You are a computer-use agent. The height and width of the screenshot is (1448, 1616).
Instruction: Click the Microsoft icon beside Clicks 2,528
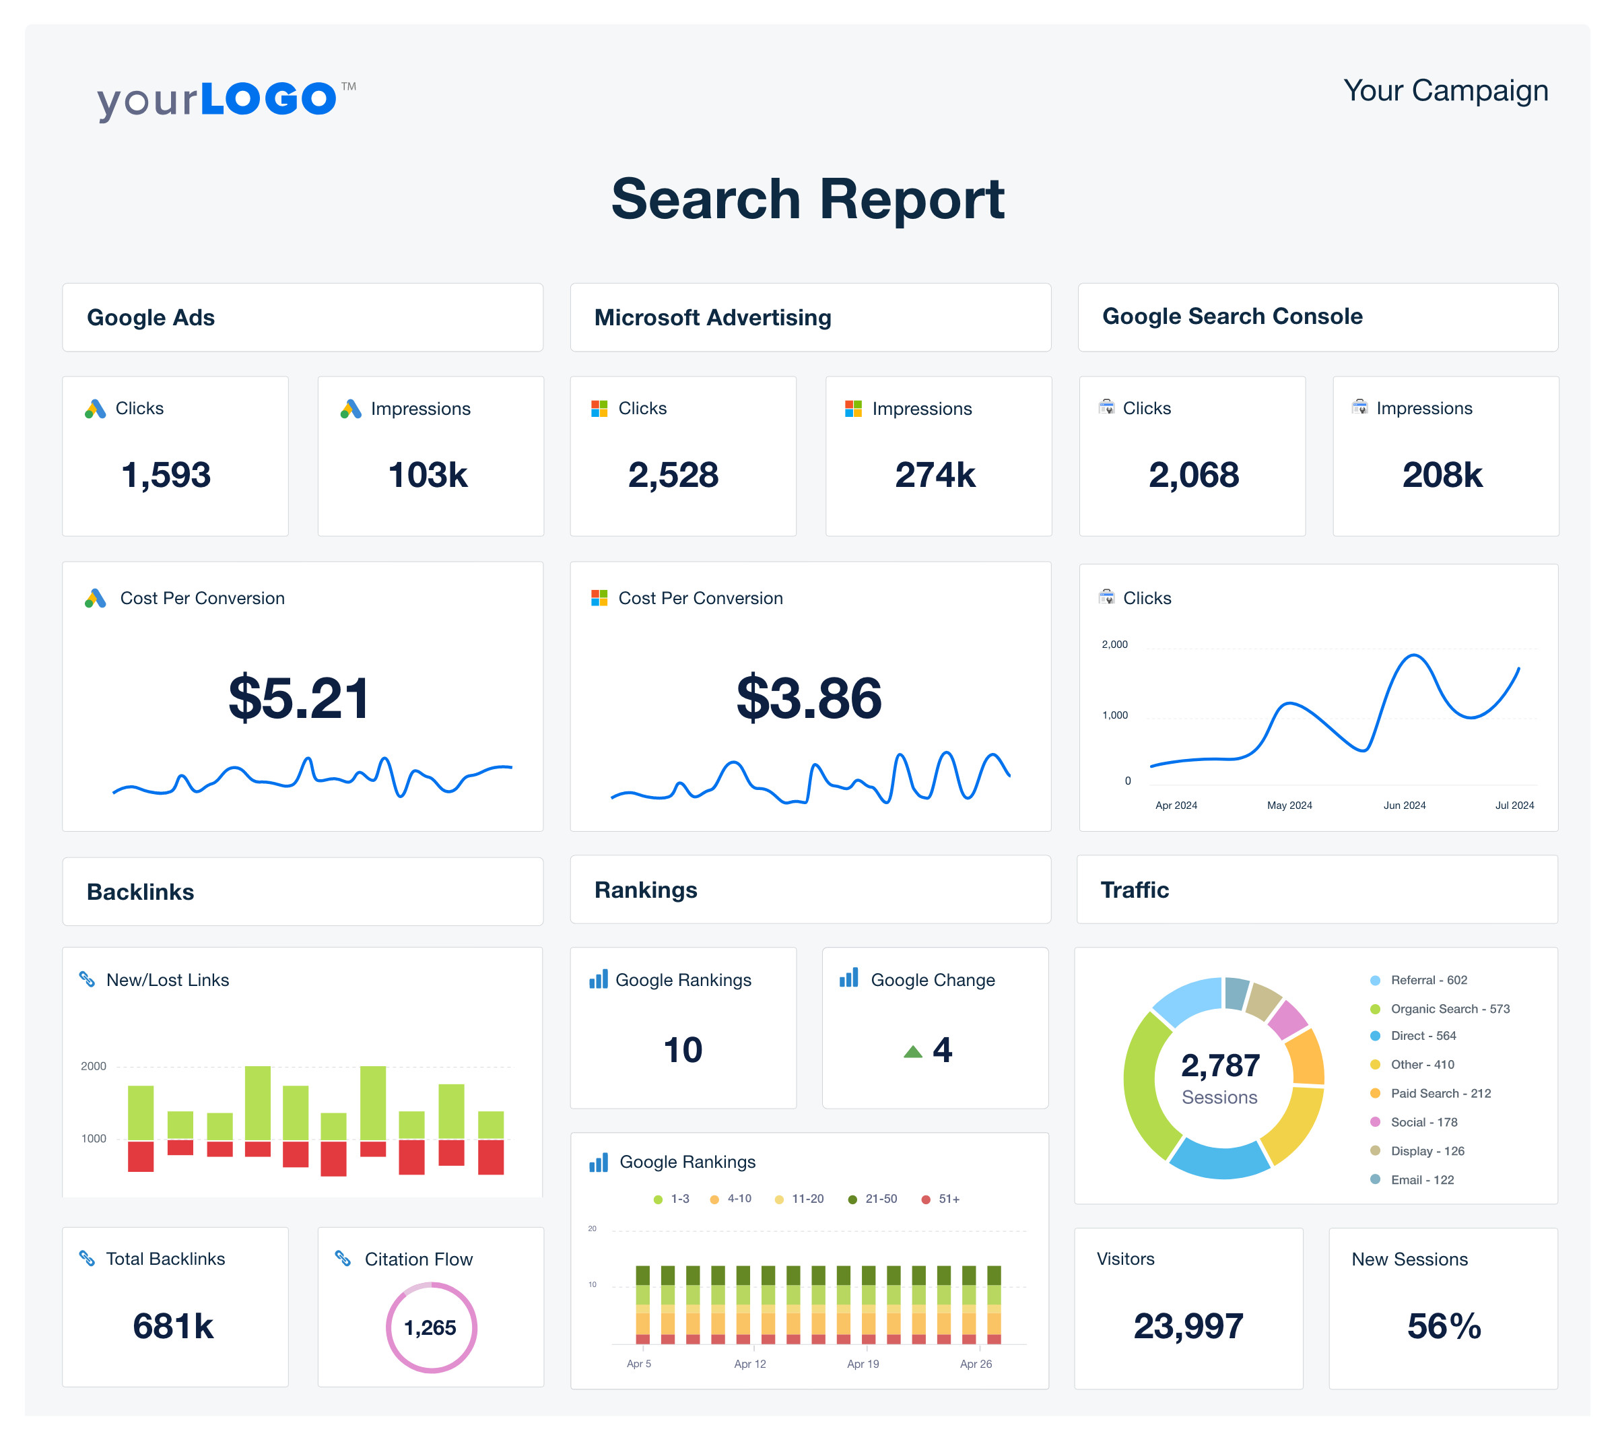600,409
